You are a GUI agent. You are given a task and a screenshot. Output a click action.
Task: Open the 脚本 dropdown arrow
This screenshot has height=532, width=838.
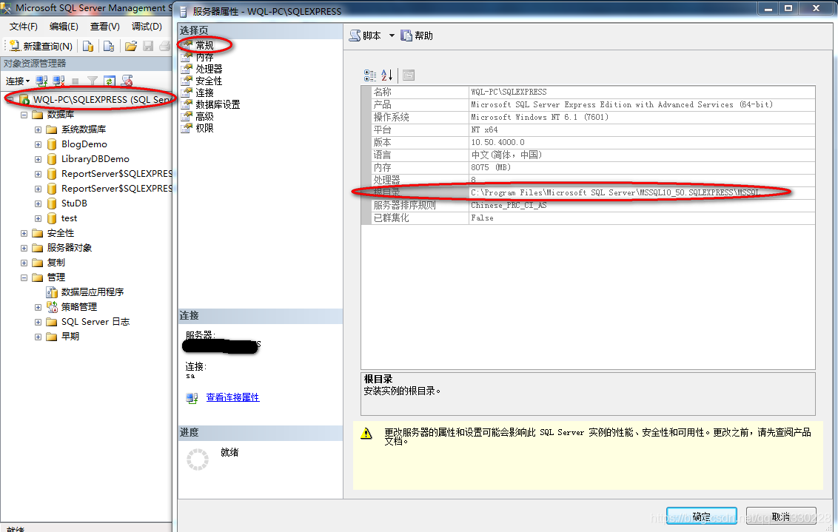[392, 36]
